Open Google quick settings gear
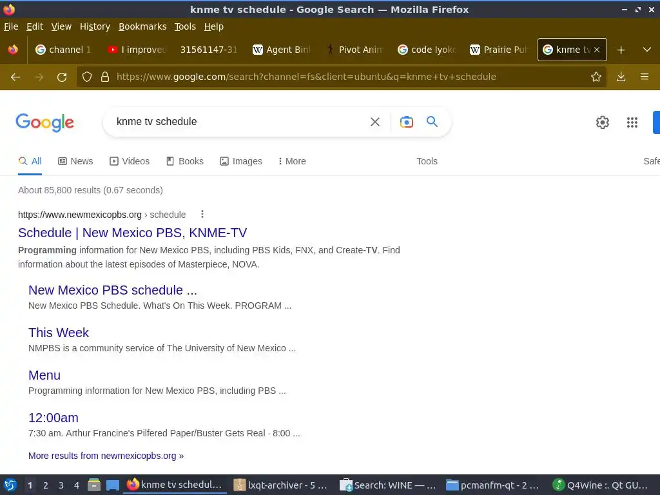 [603, 122]
